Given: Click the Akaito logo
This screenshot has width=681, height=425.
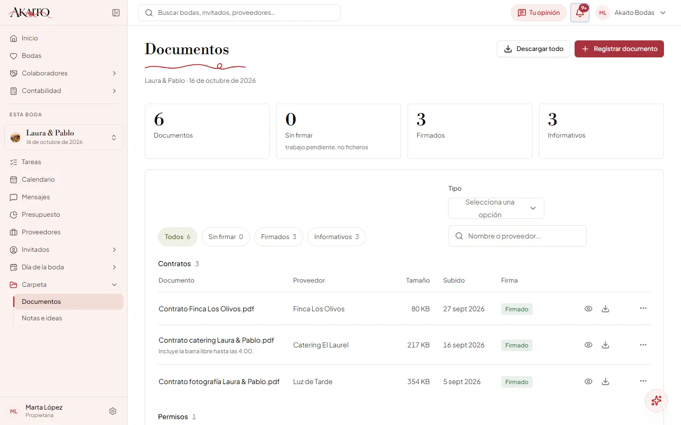Looking at the screenshot, I should (x=30, y=13).
